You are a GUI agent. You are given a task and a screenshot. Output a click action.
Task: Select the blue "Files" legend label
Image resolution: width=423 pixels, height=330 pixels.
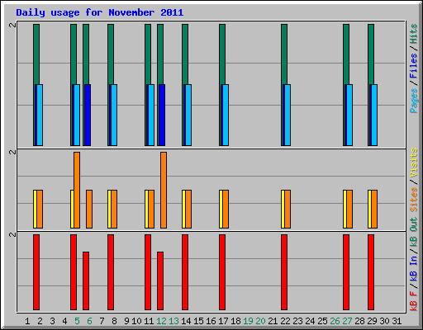[414, 66]
